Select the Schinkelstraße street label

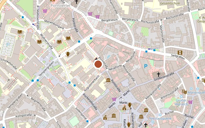[x=9, y=64]
